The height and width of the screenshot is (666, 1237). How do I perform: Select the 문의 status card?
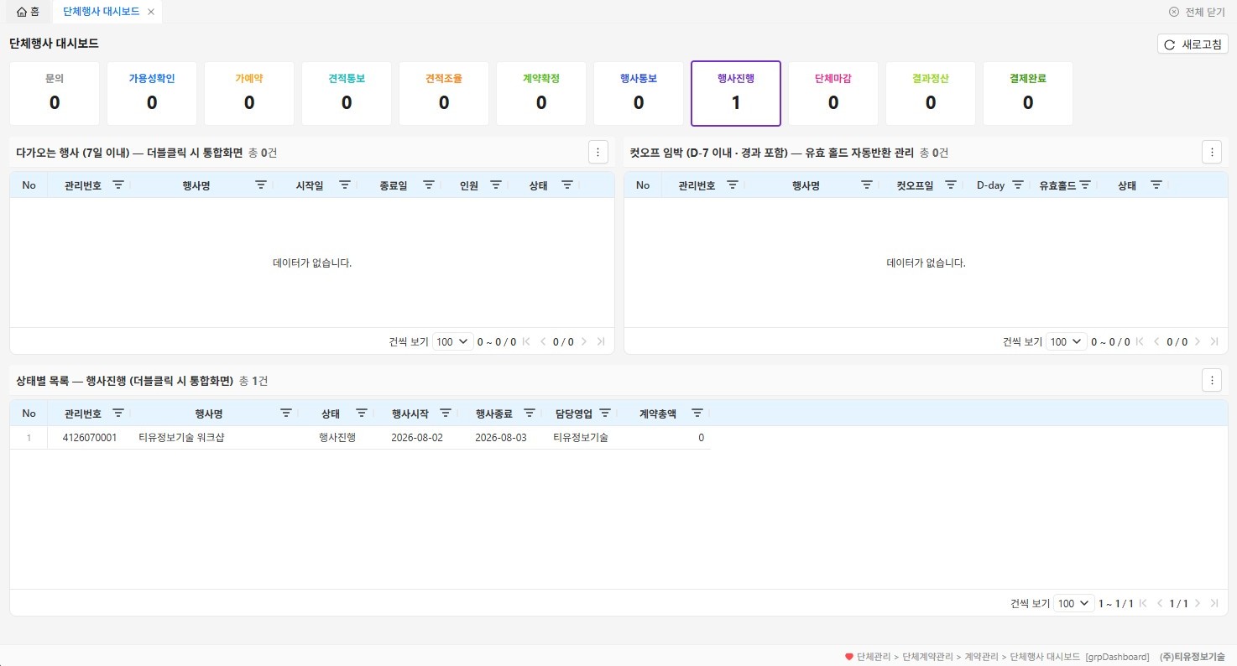coord(55,93)
